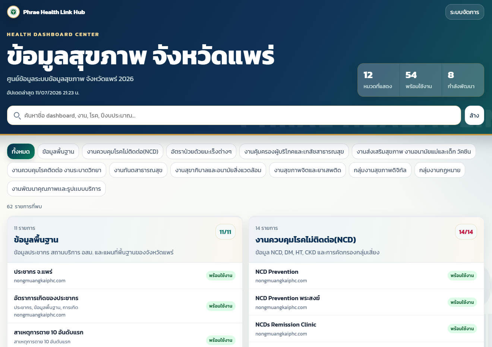The width and height of the screenshot is (492, 347).
Task: Click the 14/14 count badge on NCD card
Action: 466,232
